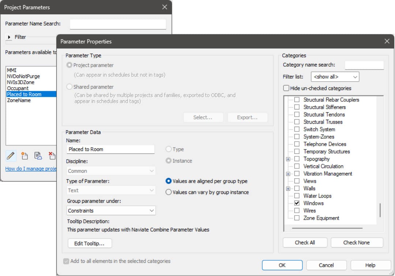Expand the Filter section
Viewport: 395px width, 276px height.
[x=8, y=37]
